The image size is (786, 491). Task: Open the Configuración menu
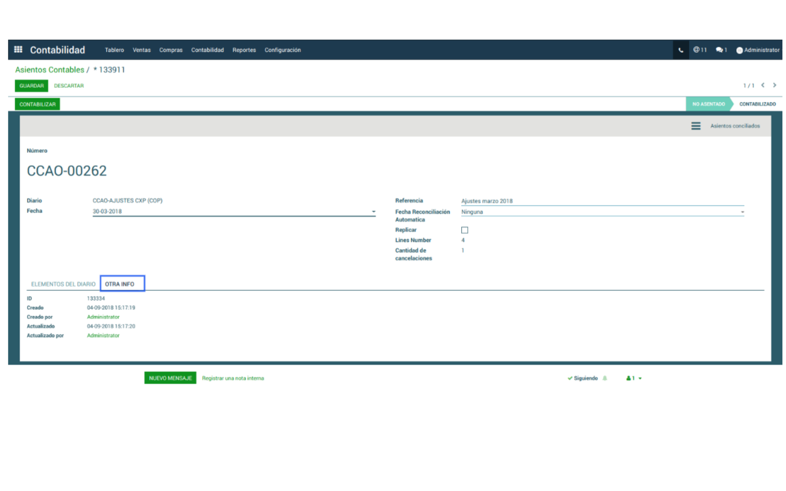(282, 50)
